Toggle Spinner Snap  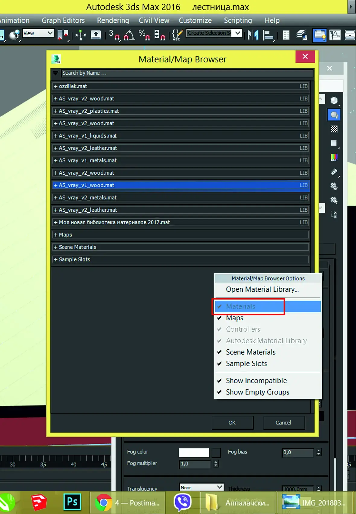pyautogui.click(x=160, y=35)
